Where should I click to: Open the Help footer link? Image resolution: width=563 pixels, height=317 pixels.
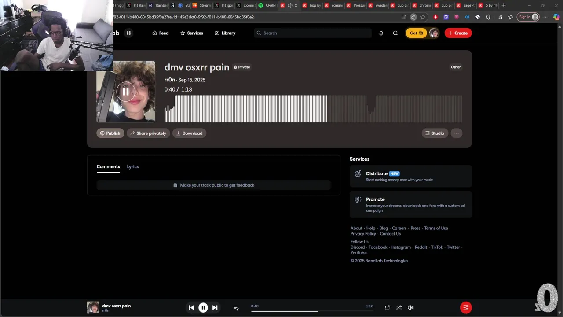(x=371, y=228)
